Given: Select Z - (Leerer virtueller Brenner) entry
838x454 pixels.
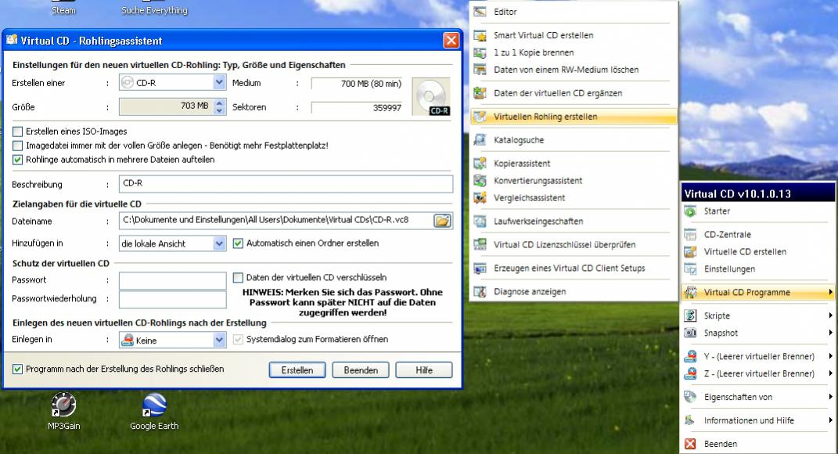Looking at the screenshot, I should click(x=758, y=374).
